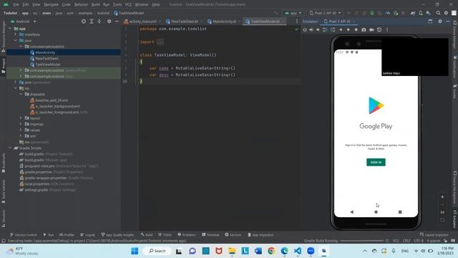
Task: Rotate the emulator right
Action: (333, 30)
